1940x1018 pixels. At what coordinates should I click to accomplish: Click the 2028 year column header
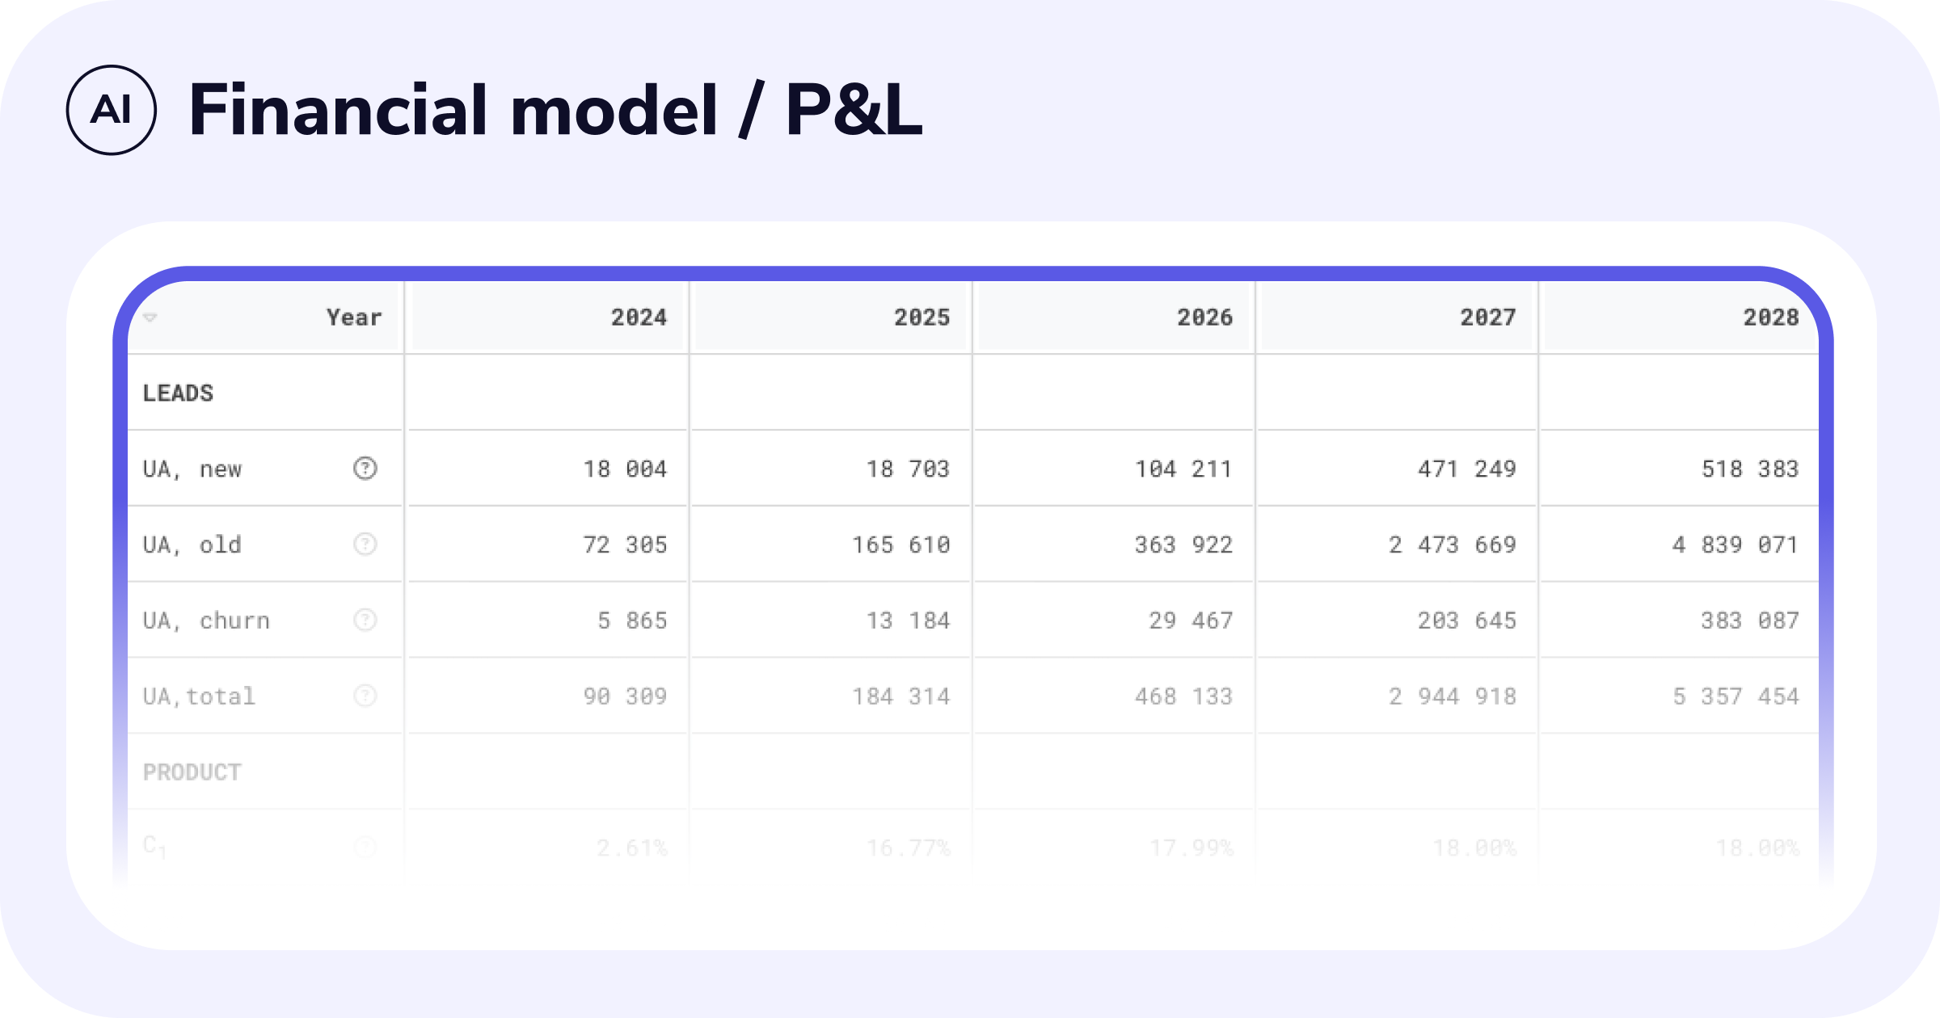pos(1770,318)
